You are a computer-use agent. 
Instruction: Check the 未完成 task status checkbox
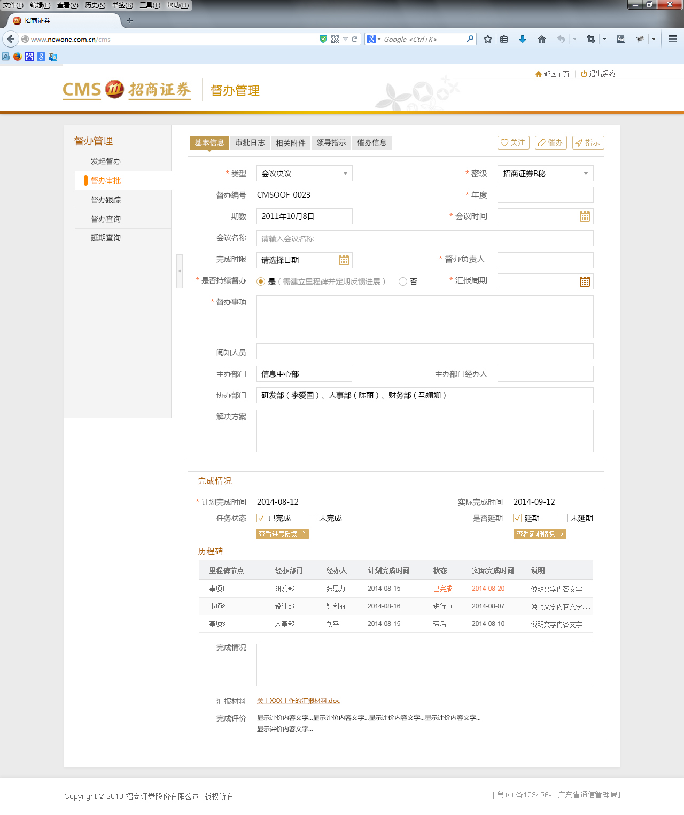[312, 518]
